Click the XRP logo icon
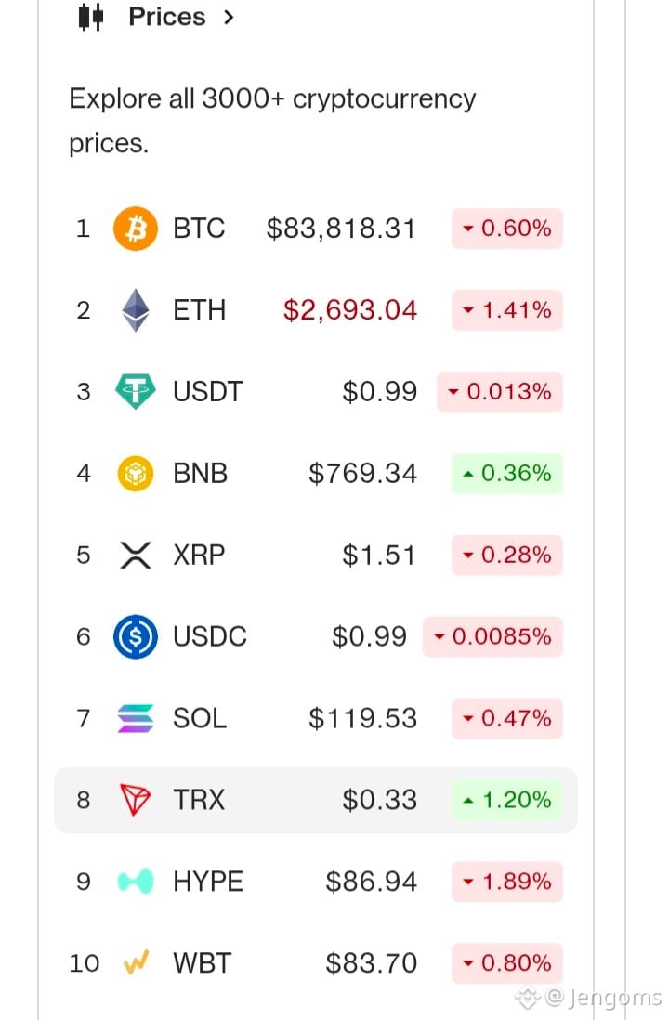The width and height of the screenshot is (669, 1020). click(x=136, y=555)
